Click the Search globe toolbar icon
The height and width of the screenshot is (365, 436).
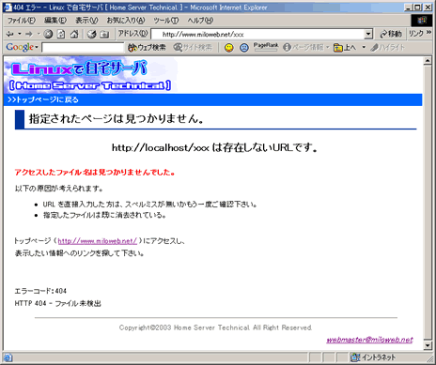click(x=92, y=34)
